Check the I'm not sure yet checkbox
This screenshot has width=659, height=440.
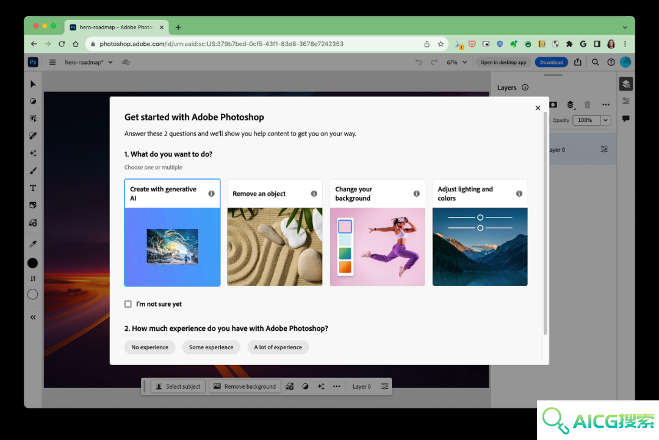click(x=128, y=304)
